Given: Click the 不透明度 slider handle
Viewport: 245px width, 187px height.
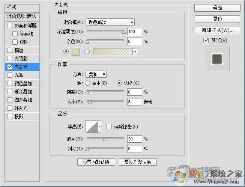Looking at the screenshot, I should (x=123, y=32).
